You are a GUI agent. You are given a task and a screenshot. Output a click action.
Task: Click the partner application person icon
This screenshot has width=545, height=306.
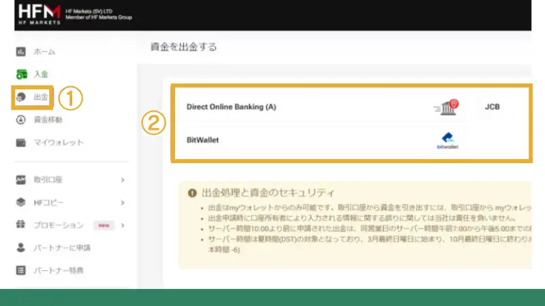21,248
